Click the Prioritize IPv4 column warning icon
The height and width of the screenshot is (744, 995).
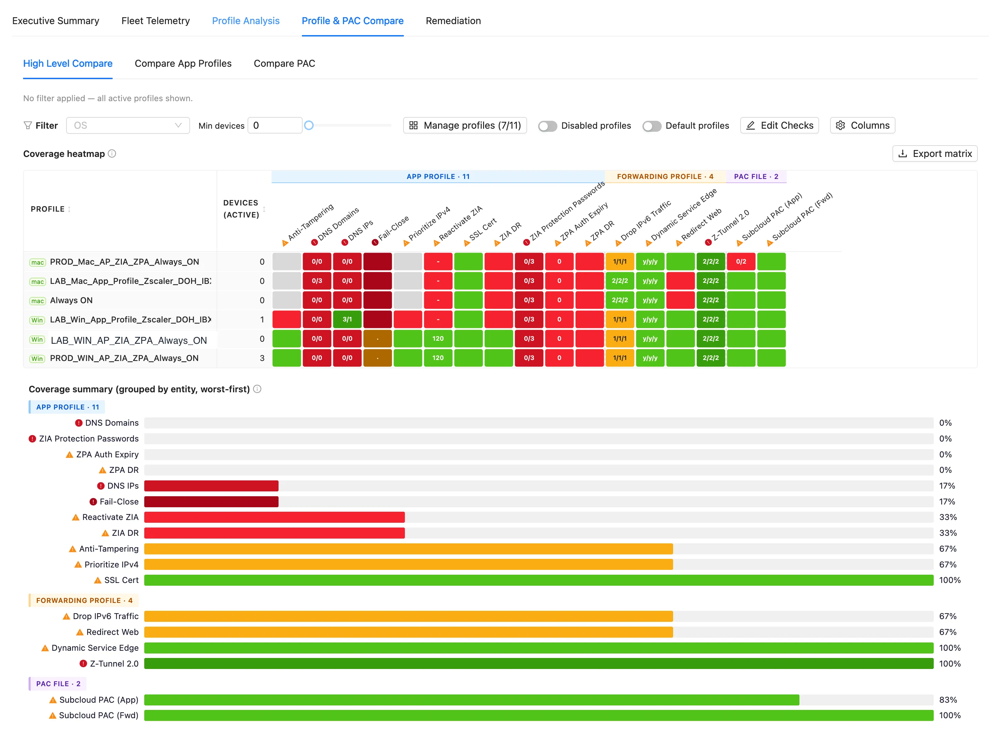tap(406, 243)
